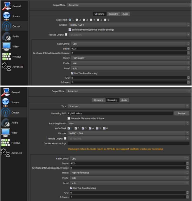This screenshot has width=192, height=201.
Task: Open recording Encoder NVENC H.264 dropdown
Action: click(x=128, y=133)
